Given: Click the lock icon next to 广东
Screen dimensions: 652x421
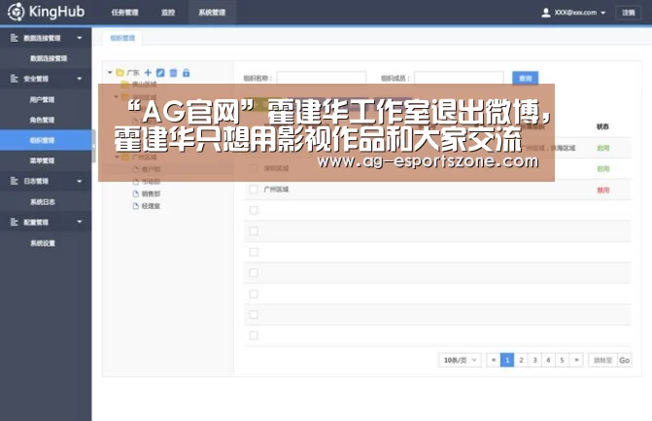Looking at the screenshot, I should pyautogui.click(x=186, y=73).
